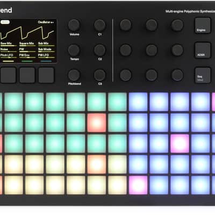Click the unlabeled knob directly left of Engine
The width and height of the screenshot is (215, 215).
[x=177, y=25]
